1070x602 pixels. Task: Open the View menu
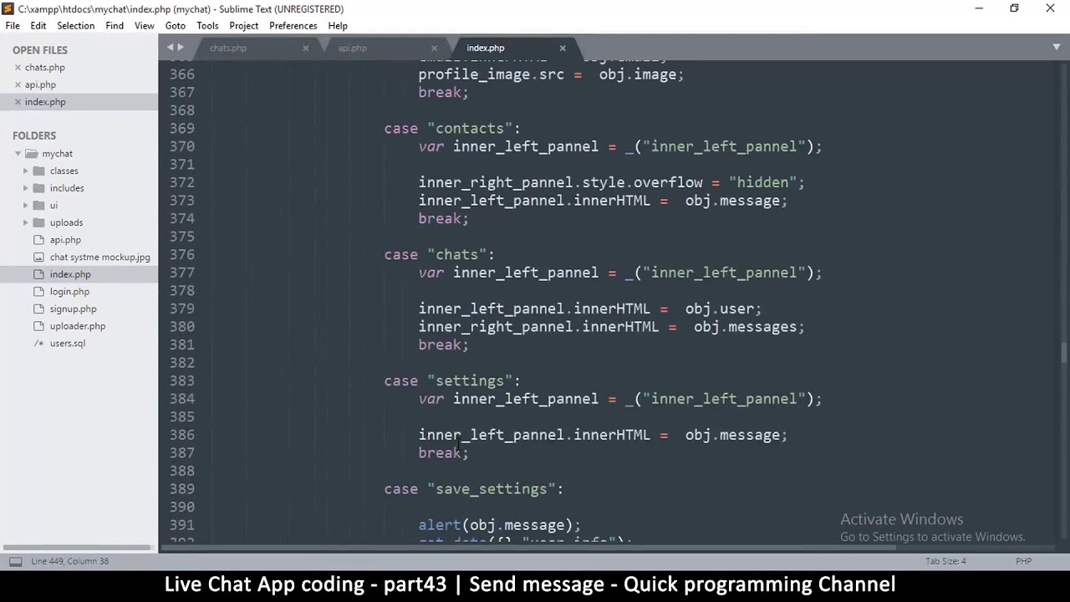click(144, 26)
